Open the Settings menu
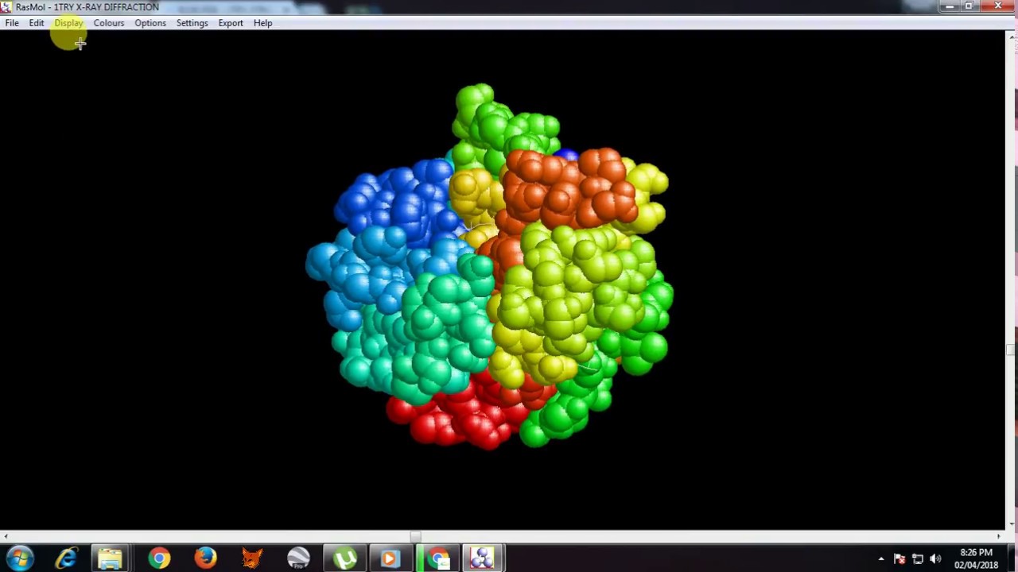The height and width of the screenshot is (572, 1018). tap(192, 23)
